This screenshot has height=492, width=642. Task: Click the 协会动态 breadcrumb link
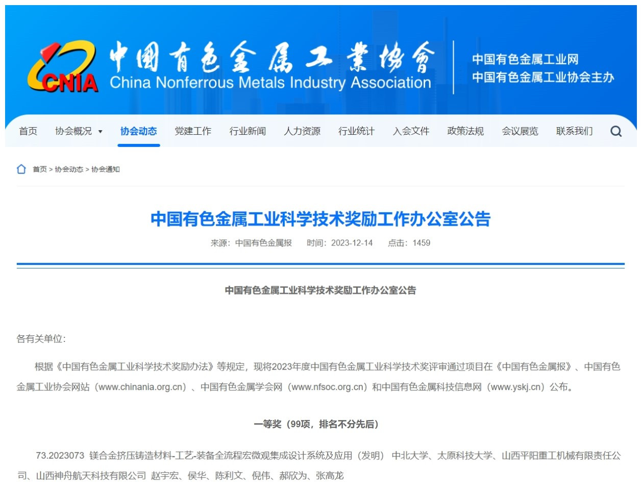69,169
